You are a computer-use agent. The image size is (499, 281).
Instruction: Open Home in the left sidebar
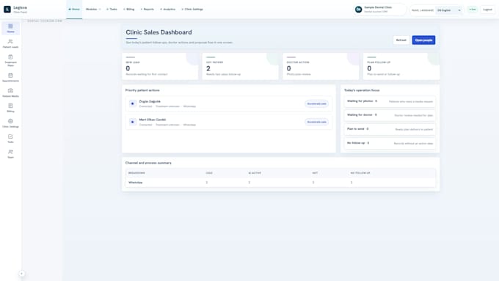[x=10, y=29]
